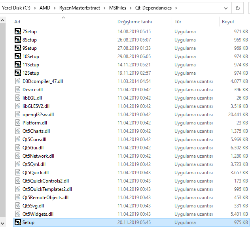Click the size value 975 KB
The image size is (250, 228).
point(241,222)
